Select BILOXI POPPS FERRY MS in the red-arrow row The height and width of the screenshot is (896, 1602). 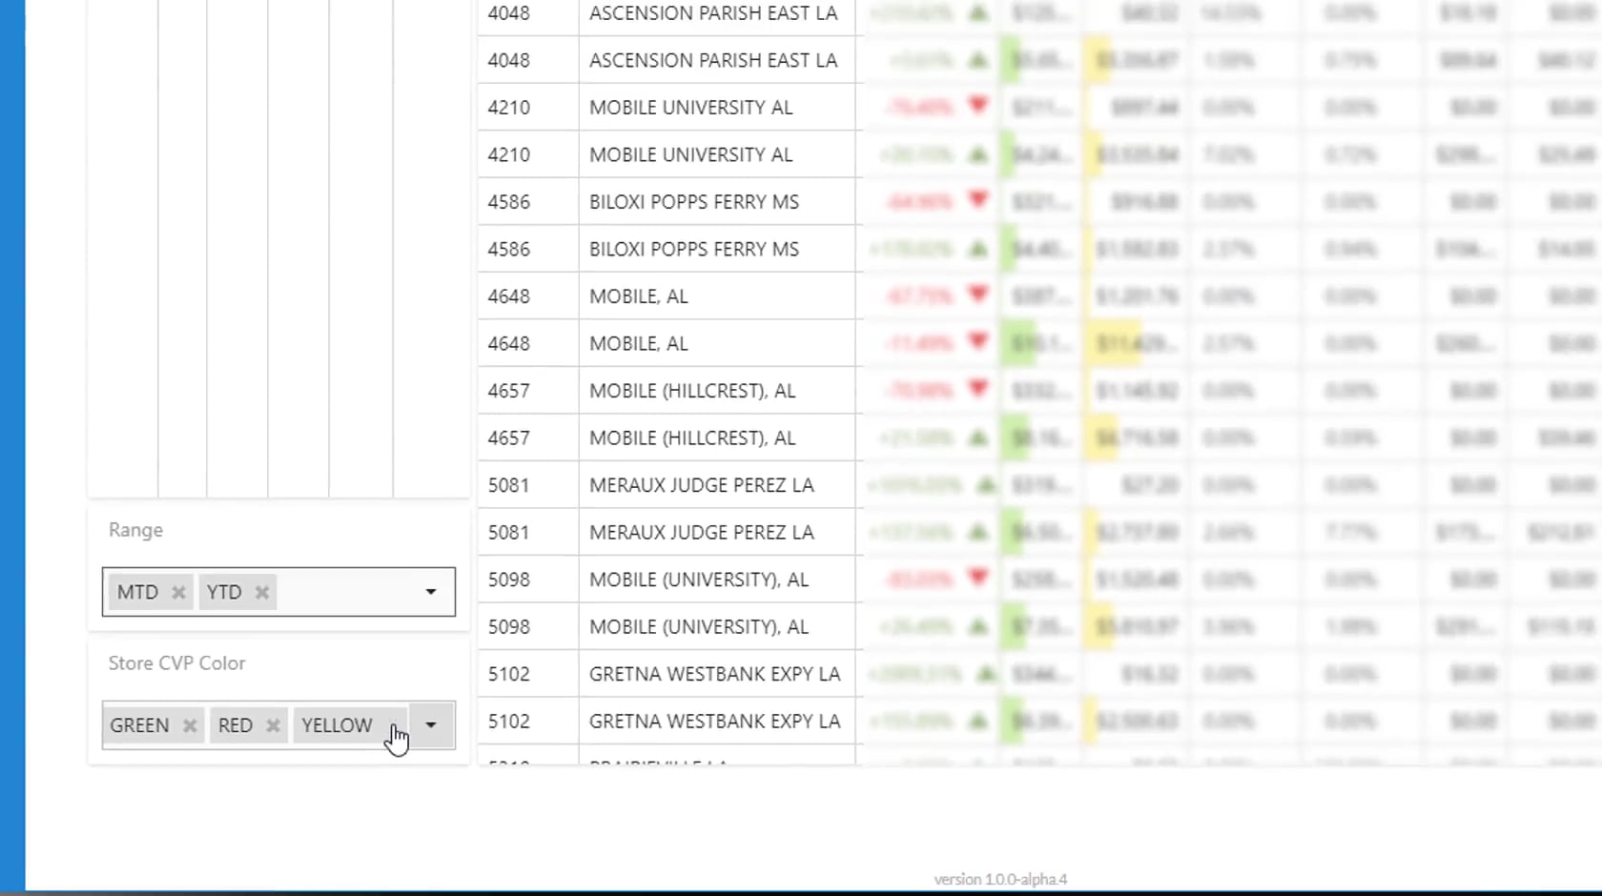694,202
